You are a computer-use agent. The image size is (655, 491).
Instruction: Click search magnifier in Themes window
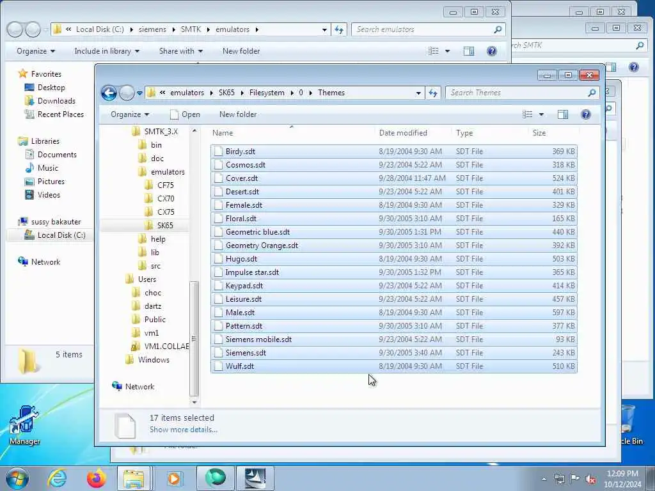tap(592, 93)
